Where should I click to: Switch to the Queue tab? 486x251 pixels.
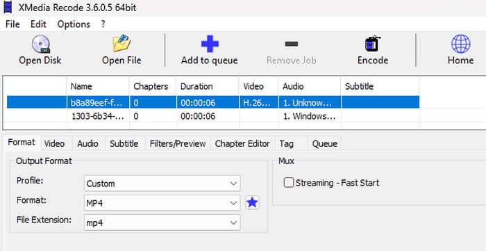(324, 144)
